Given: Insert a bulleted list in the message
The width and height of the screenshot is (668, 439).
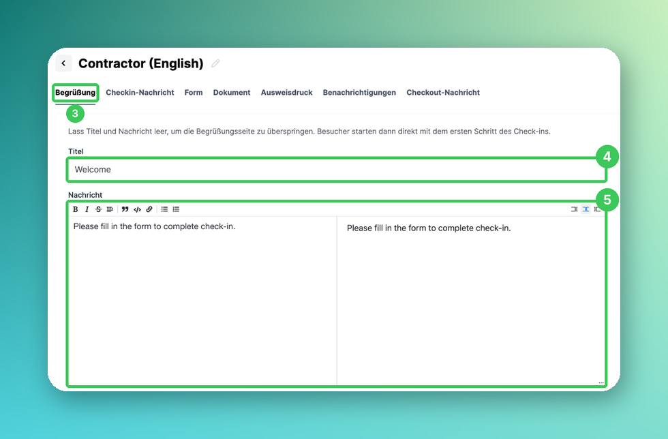Looking at the screenshot, I should (164, 209).
